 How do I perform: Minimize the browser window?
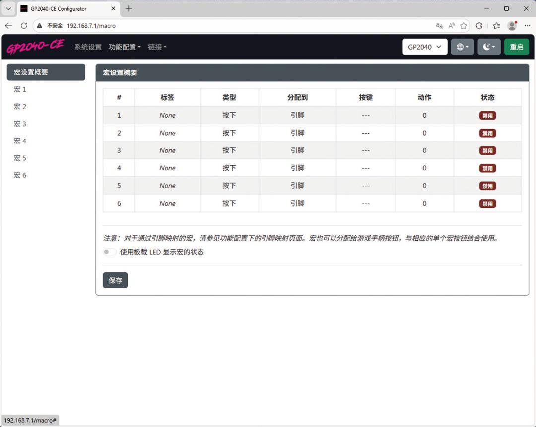[487, 8]
